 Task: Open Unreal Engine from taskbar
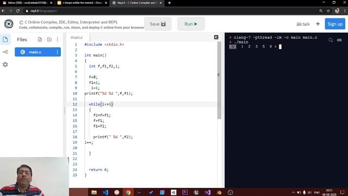(196, 192)
